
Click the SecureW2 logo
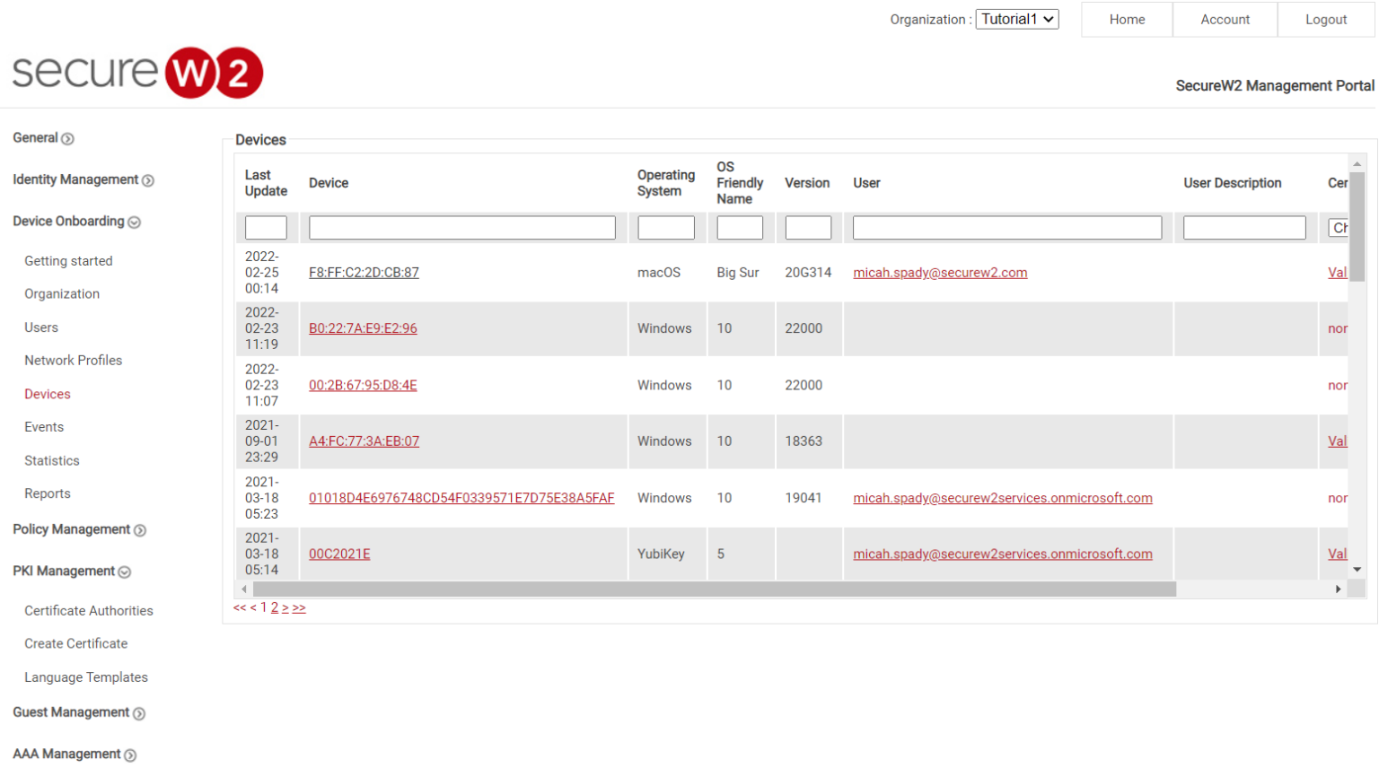click(x=137, y=73)
